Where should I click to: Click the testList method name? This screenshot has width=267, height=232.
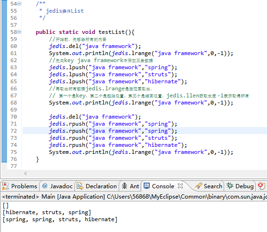pyautogui.click(x=111, y=32)
